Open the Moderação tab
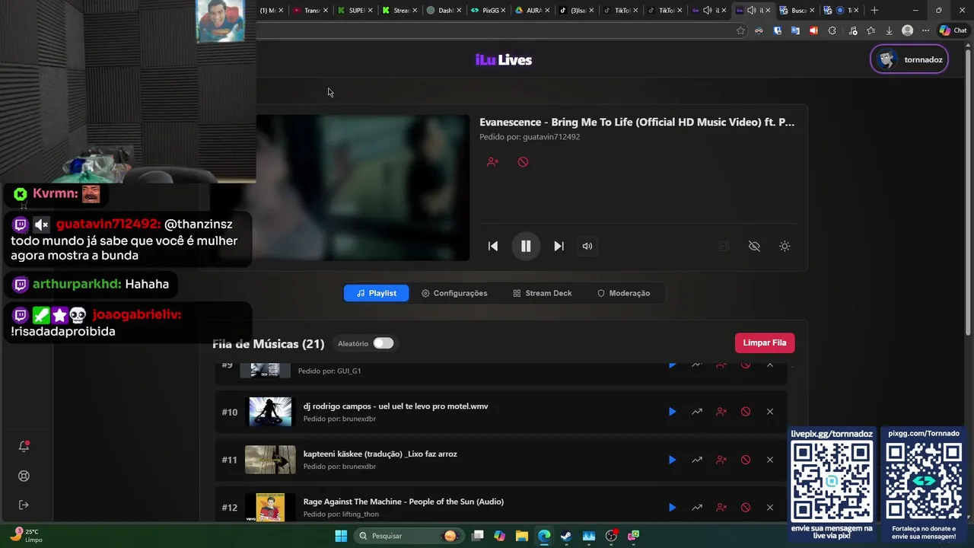Image resolution: width=974 pixels, height=548 pixels. 623,293
